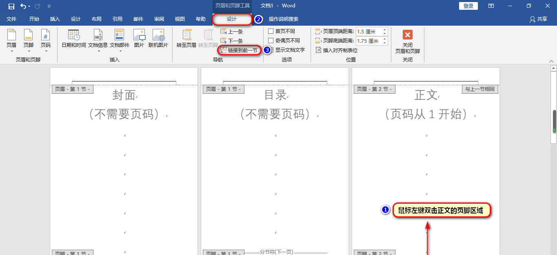Viewport: 557px width, 255px height.
Task: Click 链接到前一节 (Link to Previous)
Action: click(239, 50)
